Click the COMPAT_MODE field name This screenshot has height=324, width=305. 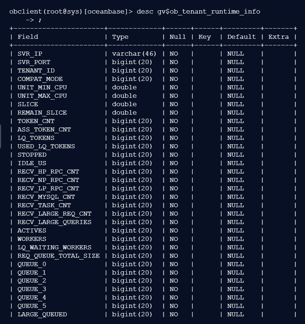40,79
